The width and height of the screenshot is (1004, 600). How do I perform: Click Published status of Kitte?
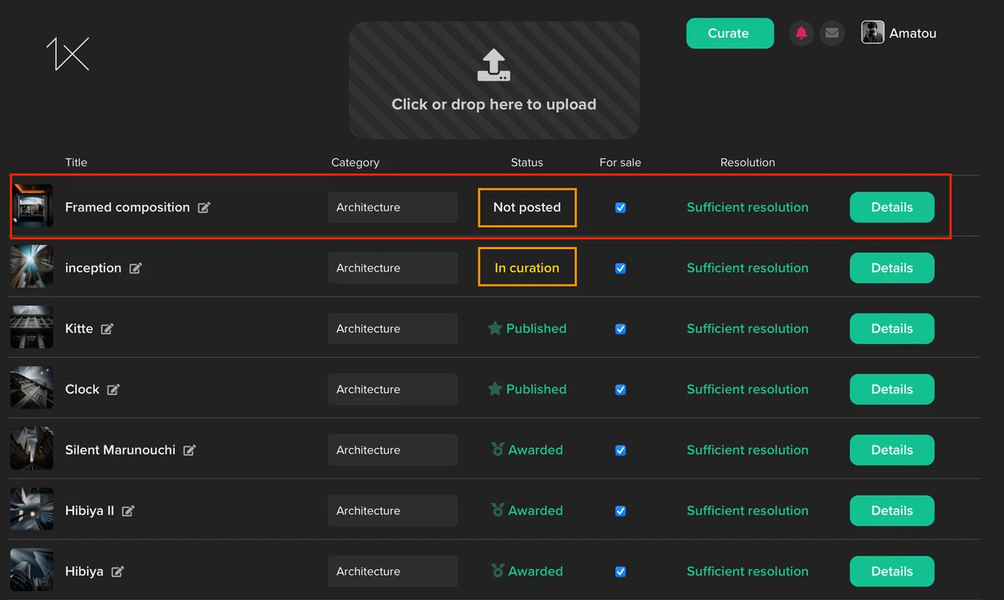527,328
